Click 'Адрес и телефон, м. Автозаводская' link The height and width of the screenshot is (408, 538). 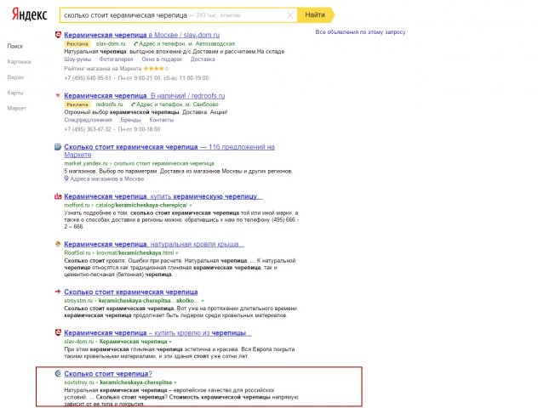(x=186, y=44)
